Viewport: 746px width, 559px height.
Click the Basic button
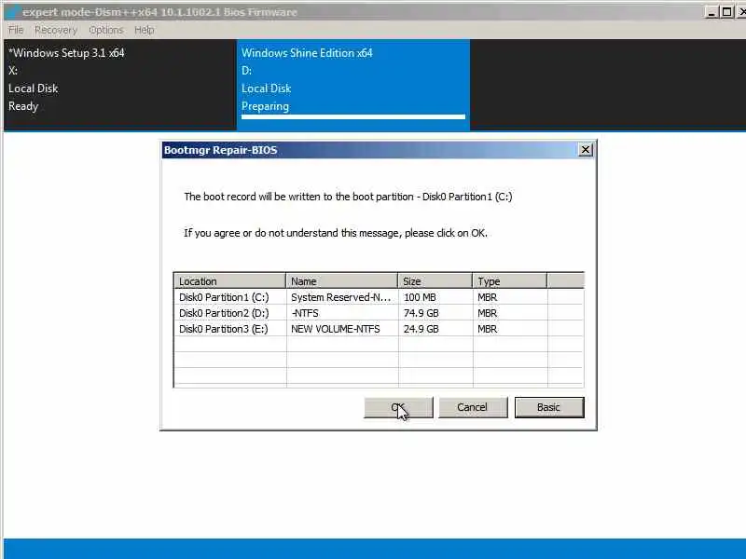(x=549, y=407)
